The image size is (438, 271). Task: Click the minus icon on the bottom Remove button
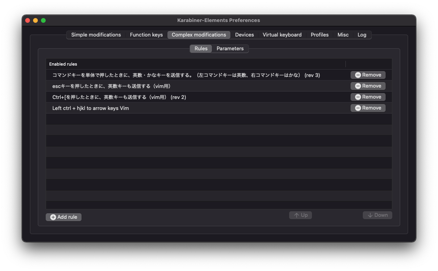[x=358, y=108]
